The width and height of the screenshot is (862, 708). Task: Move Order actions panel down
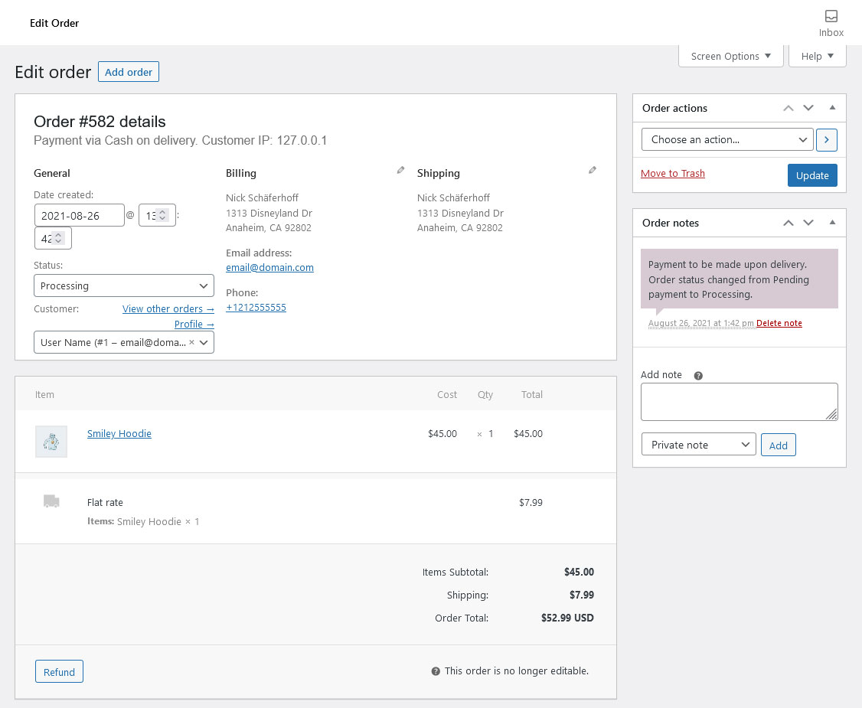pyautogui.click(x=808, y=108)
